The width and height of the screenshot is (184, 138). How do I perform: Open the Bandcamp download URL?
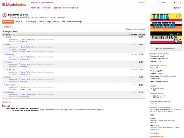click(x=69, y=110)
